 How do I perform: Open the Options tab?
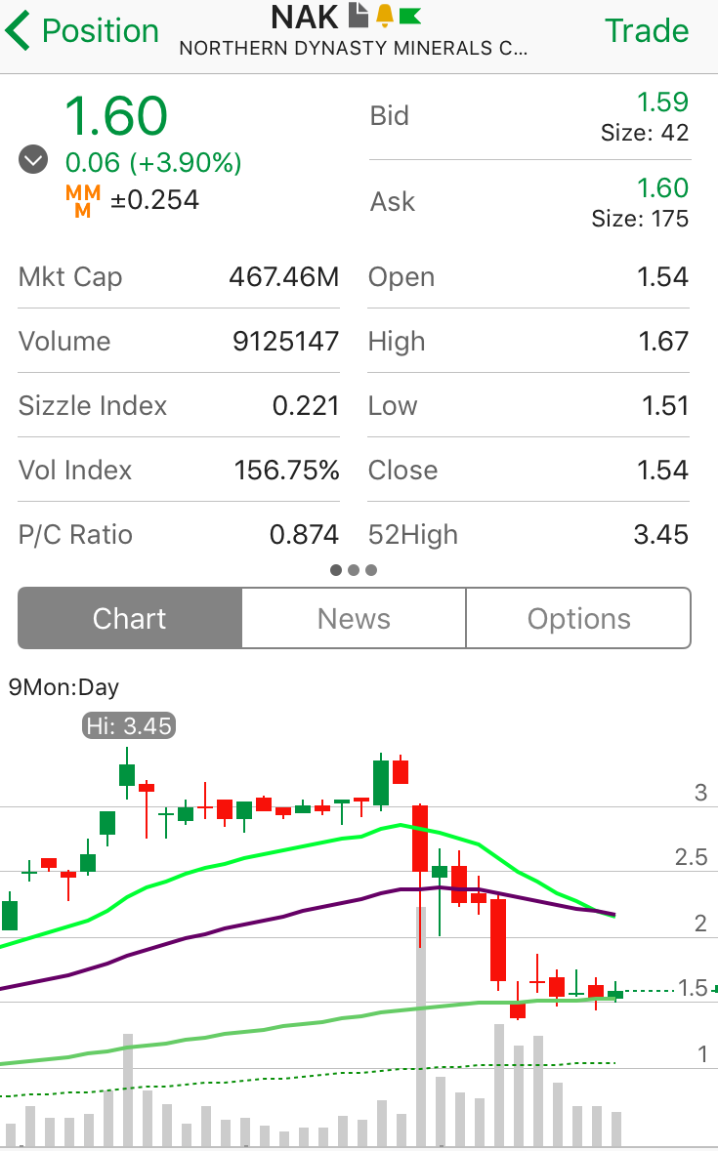(578, 618)
